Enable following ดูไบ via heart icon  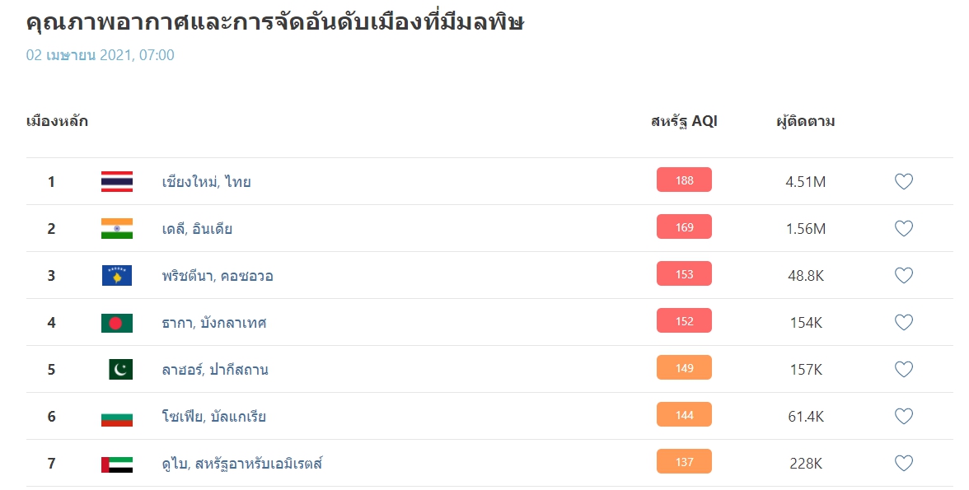point(904,463)
